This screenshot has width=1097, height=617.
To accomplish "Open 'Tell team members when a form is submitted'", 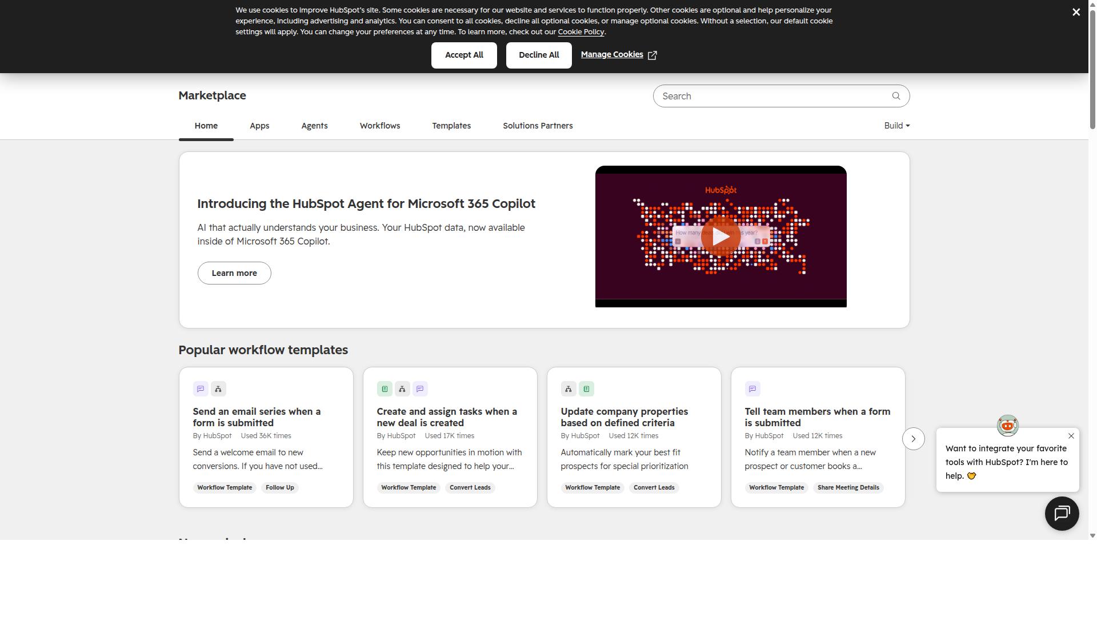I will pos(817,417).
